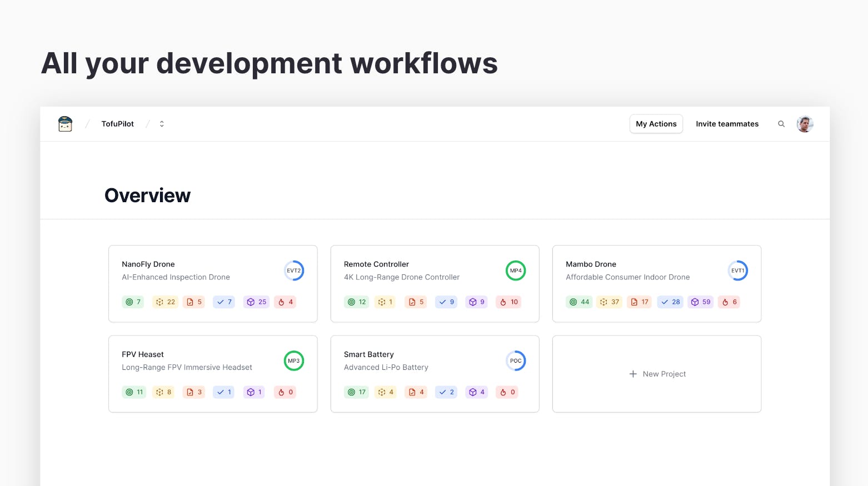Click Smart Battery flame badge 0
868x486 pixels.
[x=507, y=392]
